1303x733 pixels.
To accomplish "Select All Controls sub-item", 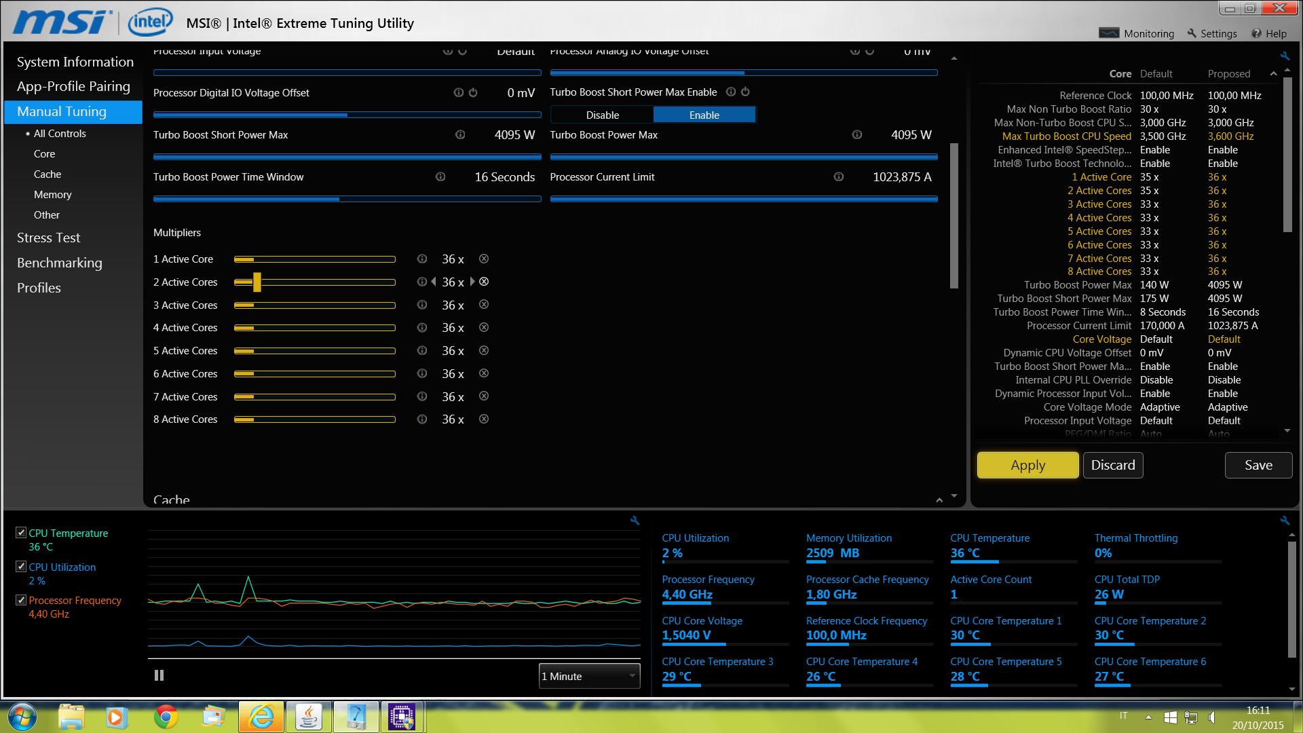I will pos(60,134).
